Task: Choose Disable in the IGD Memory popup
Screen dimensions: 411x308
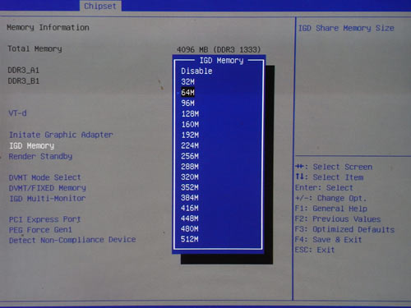Action: click(x=196, y=71)
